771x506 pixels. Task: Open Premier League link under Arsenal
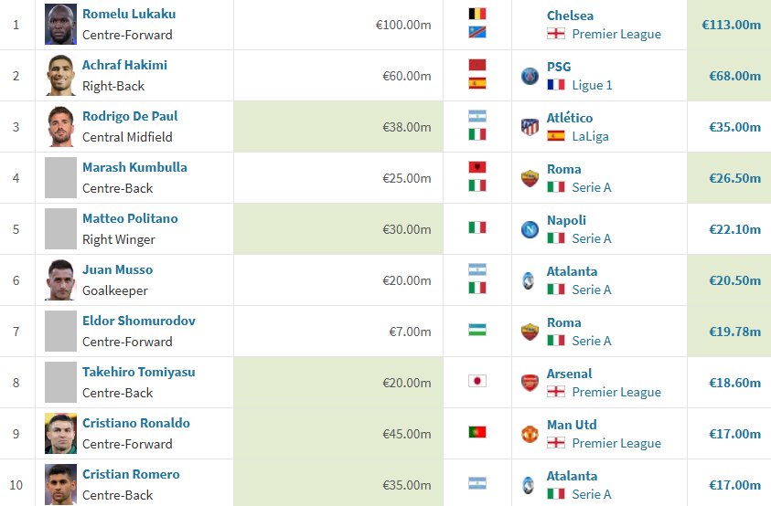616,392
